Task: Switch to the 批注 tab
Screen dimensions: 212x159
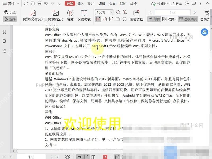Action: (x=91, y=3)
